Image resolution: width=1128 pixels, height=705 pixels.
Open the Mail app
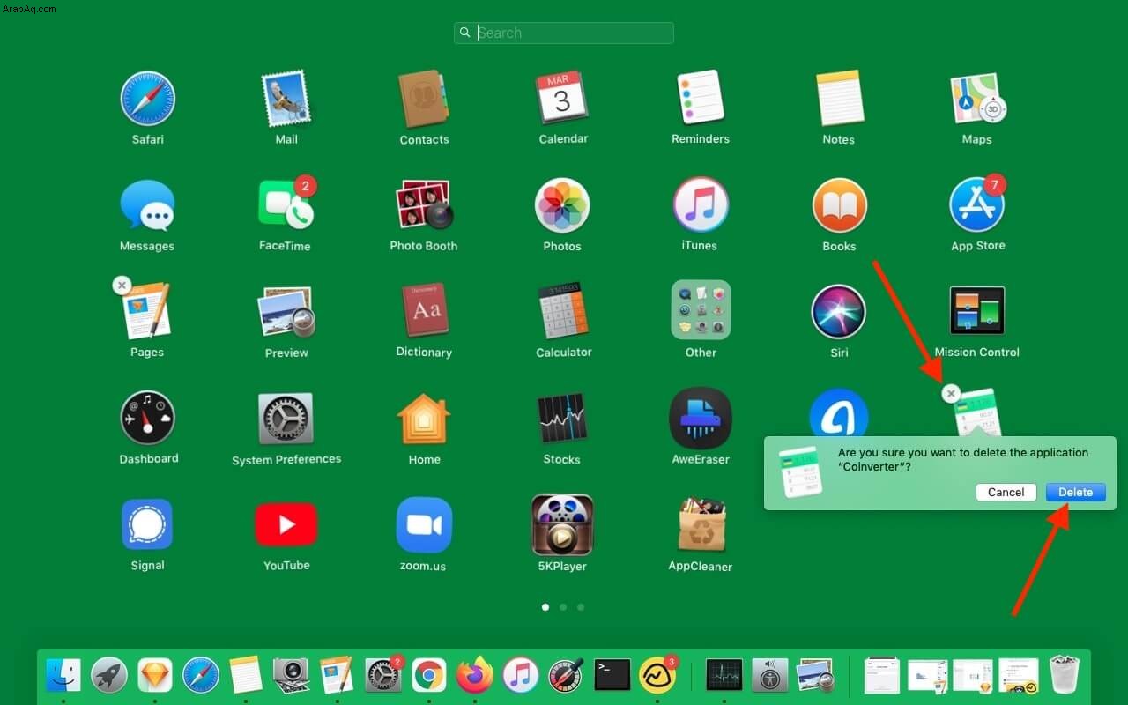286,100
